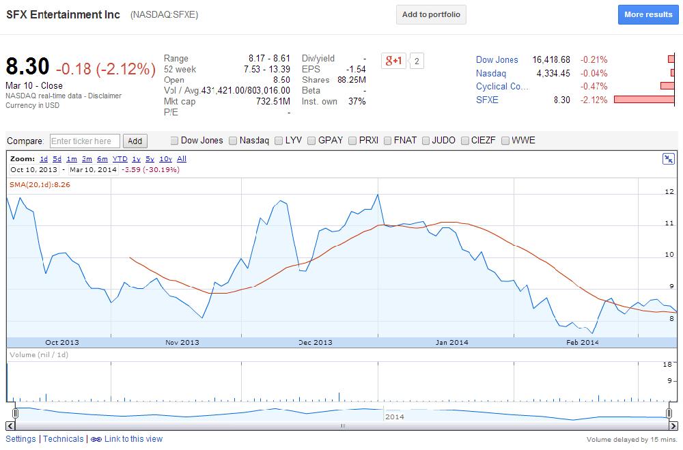
Task: Click the 52 week range value 7.53 - 13.39
Action: (x=266, y=69)
